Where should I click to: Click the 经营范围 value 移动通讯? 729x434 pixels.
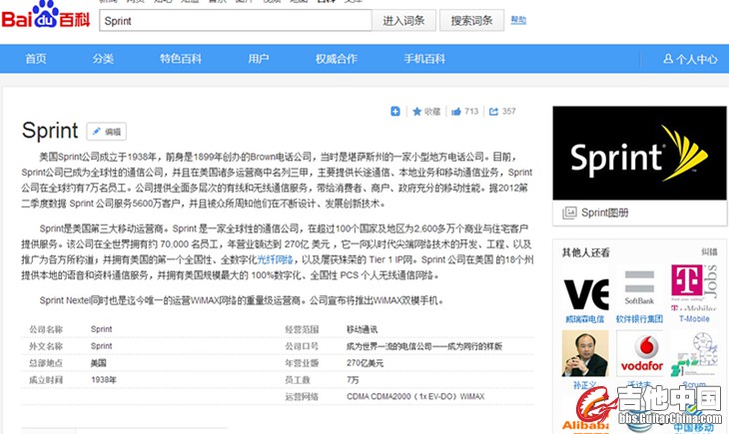[362, 329]
